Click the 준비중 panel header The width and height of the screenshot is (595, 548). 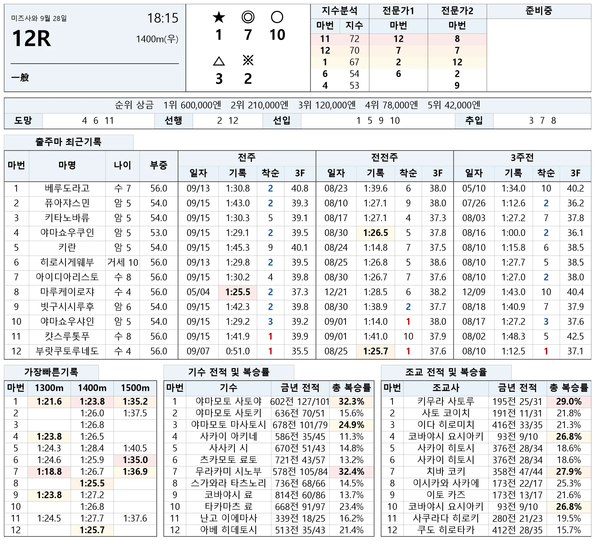(539, 11)
